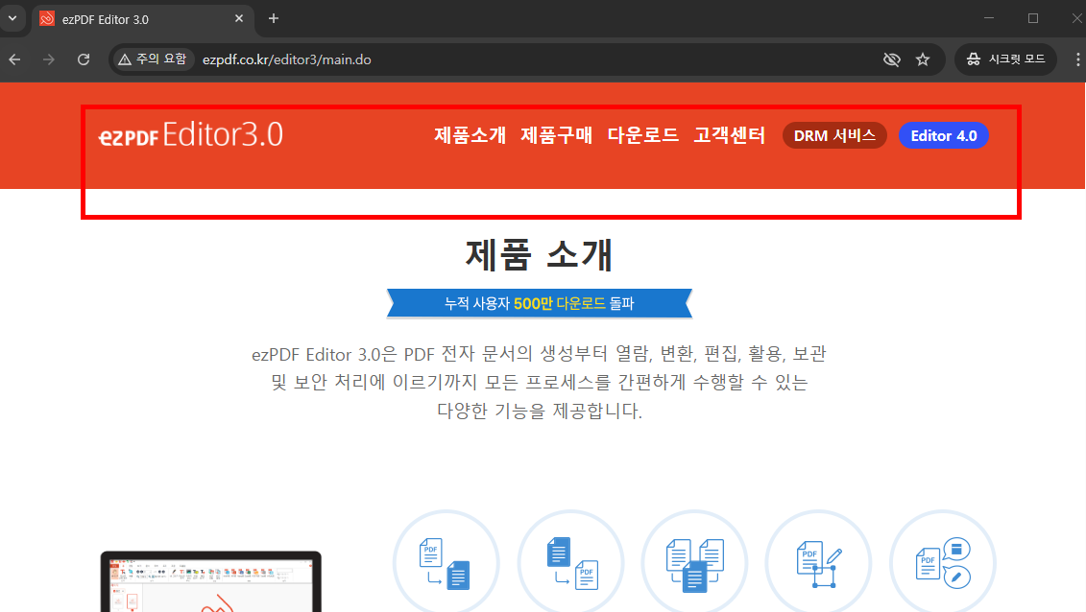Select the PDF to document conversion icon
1086x612 pixels.
click(x=446, y=562)
